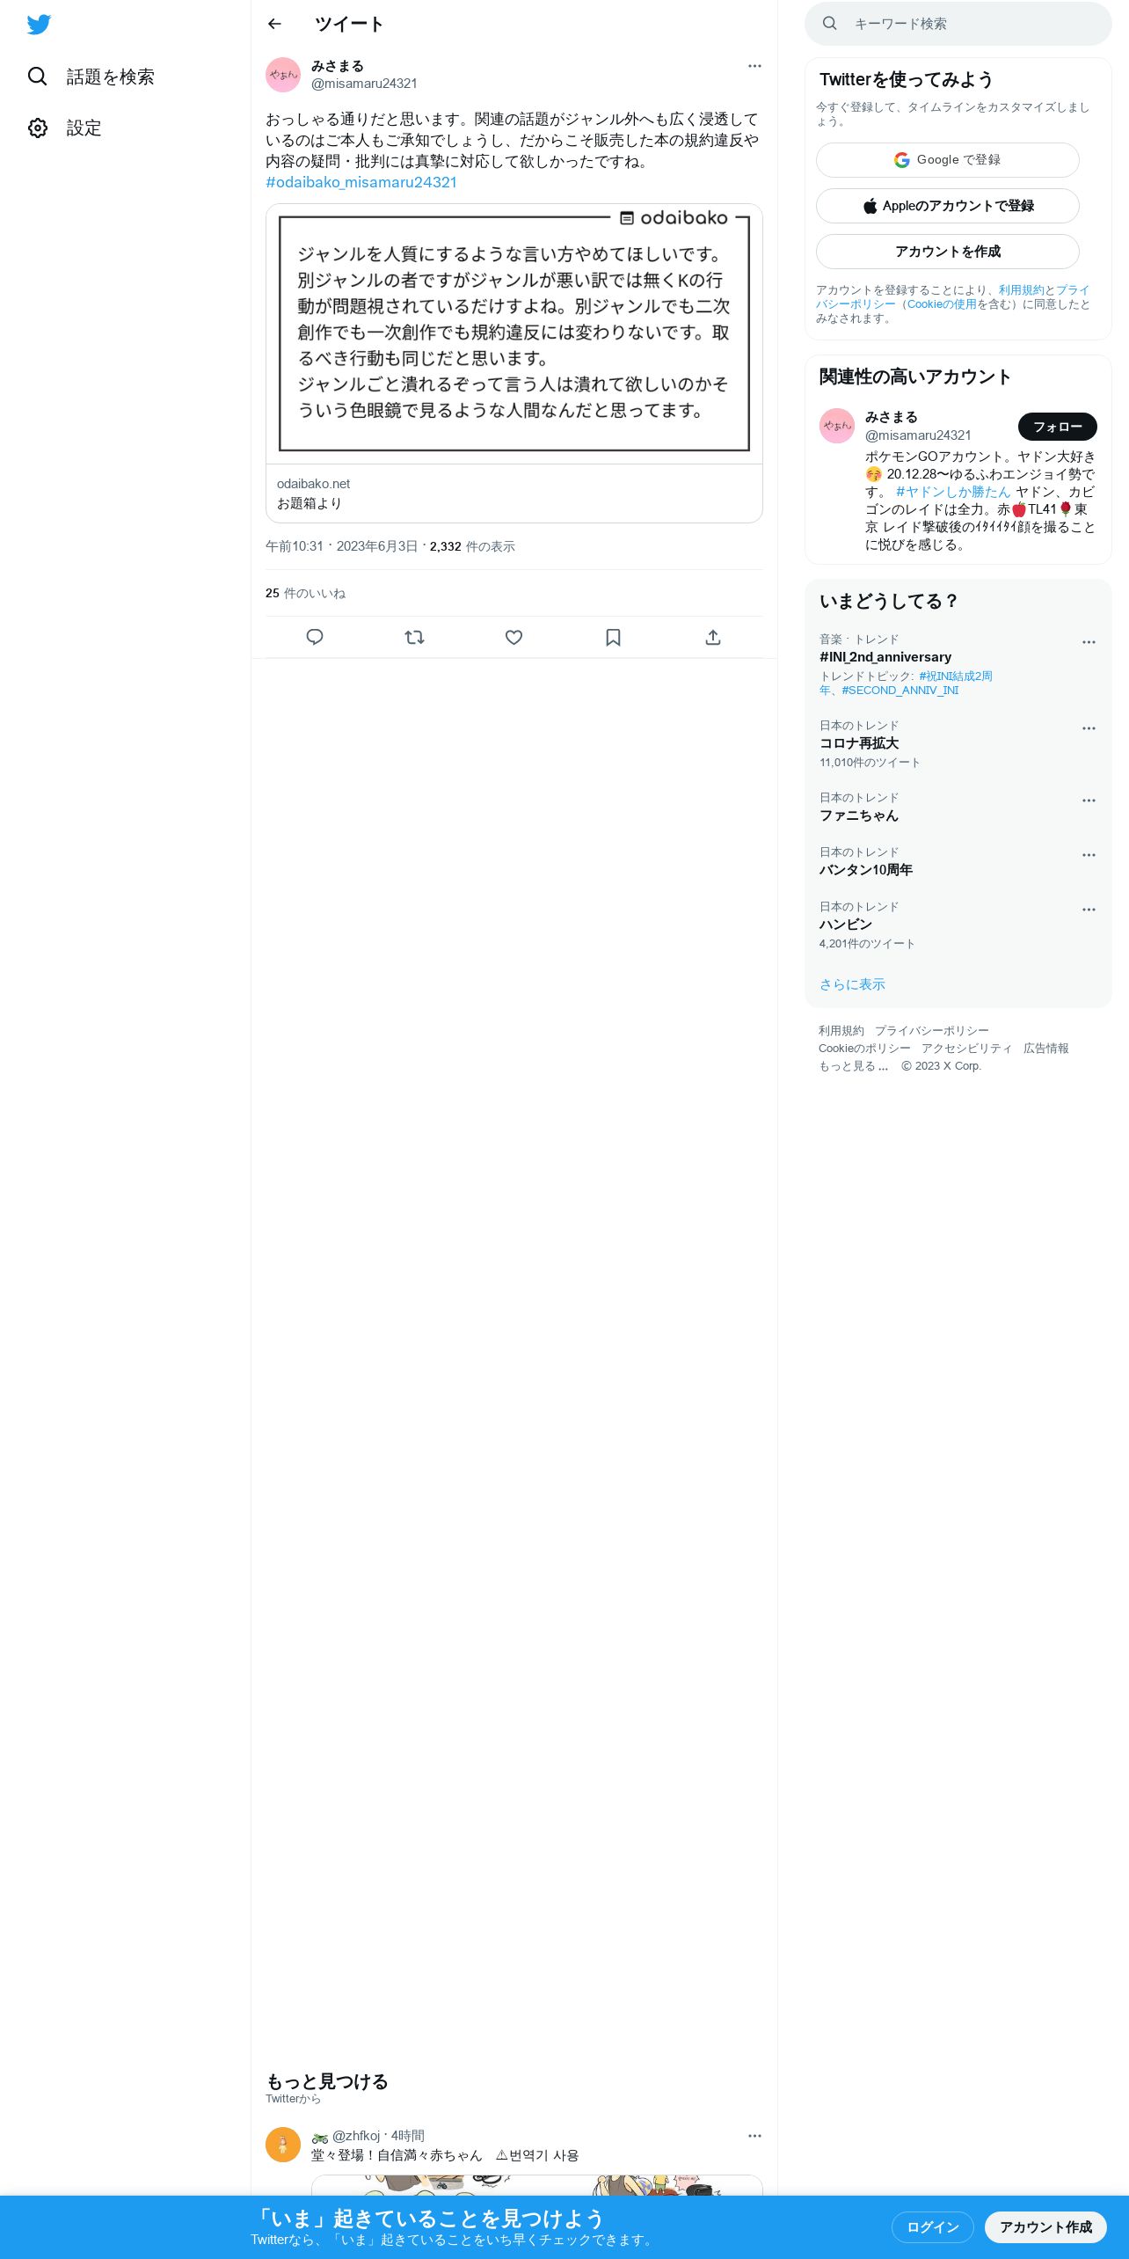Open odaibako.net お題箱より link card

point(514,493)
